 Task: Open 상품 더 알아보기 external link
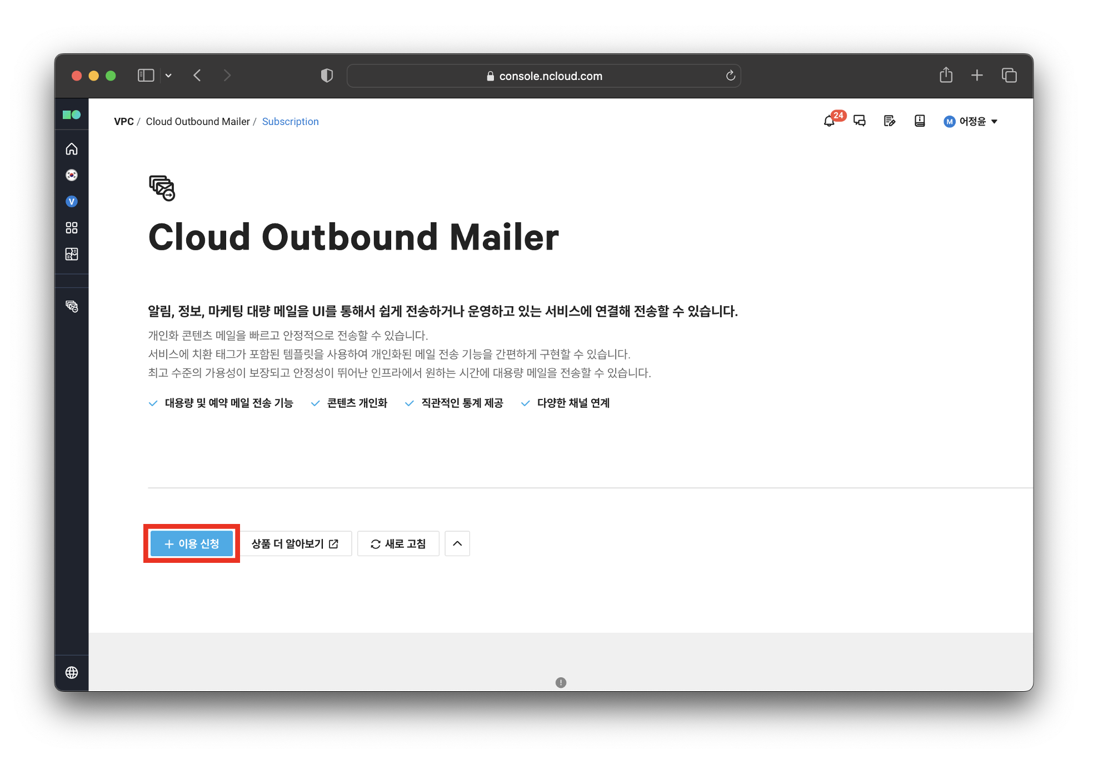pyautogui.click(x=295, y=543)
